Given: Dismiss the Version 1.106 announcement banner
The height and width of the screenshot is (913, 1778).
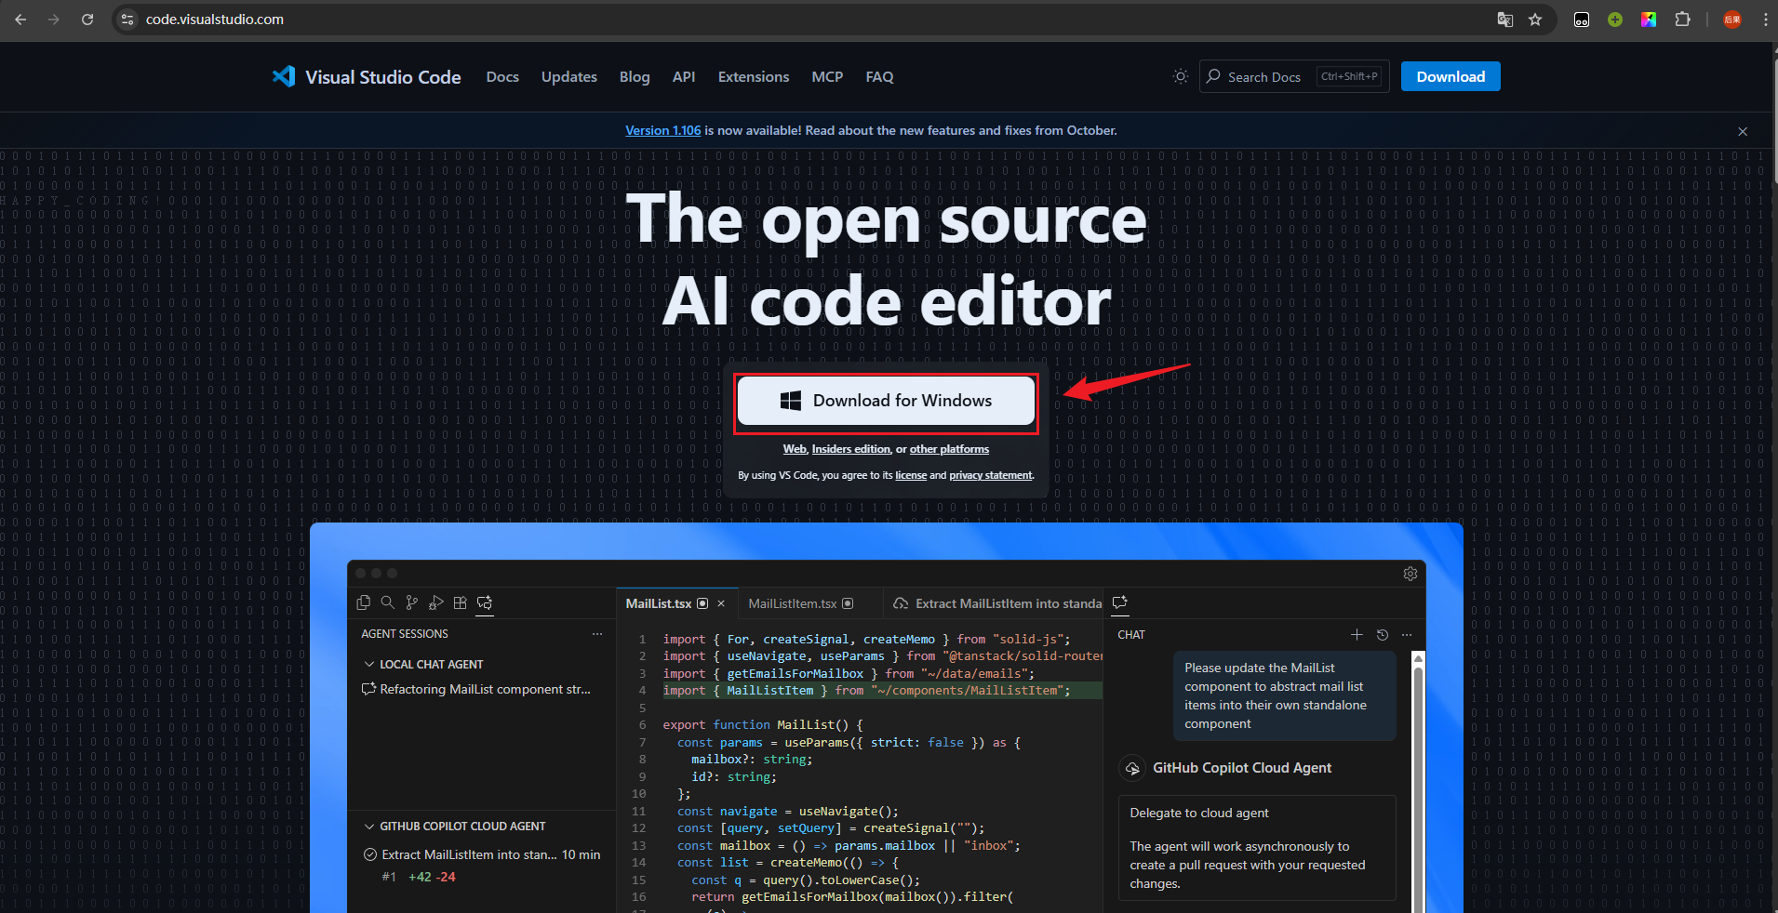Looking at the screenshot, I should 1743,131.
